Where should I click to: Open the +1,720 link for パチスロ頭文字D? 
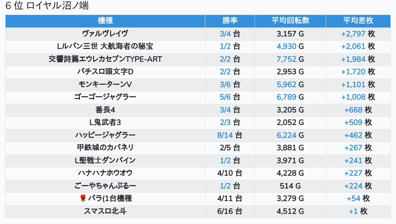coord(353,72)
